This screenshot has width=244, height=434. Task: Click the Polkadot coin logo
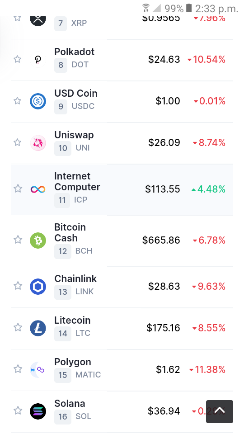(38, 60)
